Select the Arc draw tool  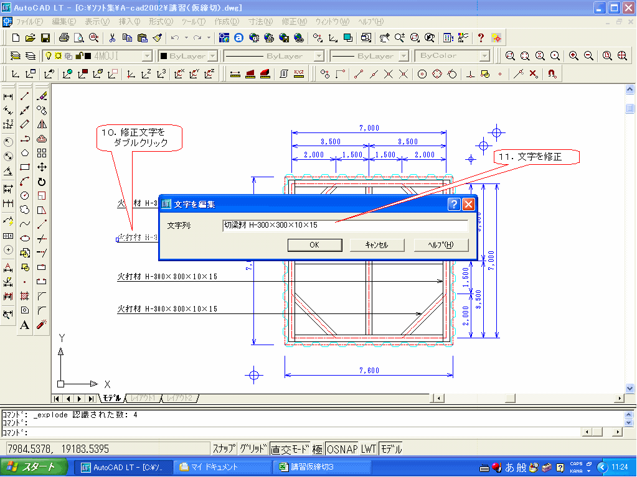coord(25,182)
